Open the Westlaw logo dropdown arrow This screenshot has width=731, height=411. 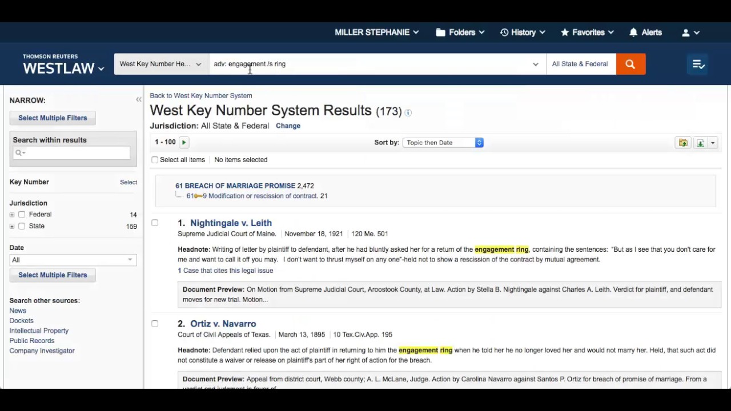click(101, 69)
